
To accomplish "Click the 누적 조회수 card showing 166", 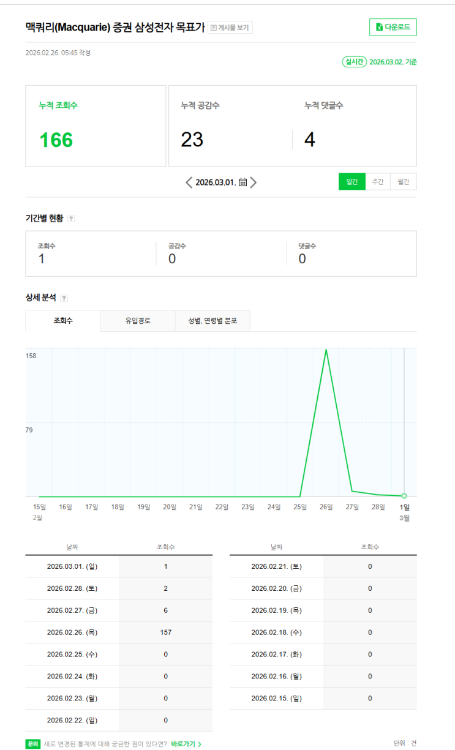I will [x=96, y=126].
